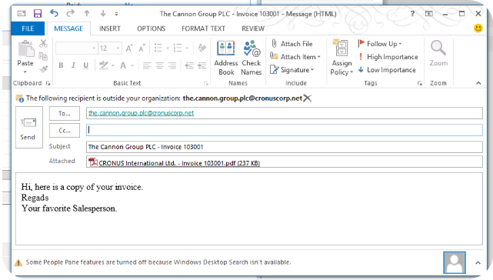The image size is (493, 280).
Task: Open Tags dialog launcher
Action: 420,83
